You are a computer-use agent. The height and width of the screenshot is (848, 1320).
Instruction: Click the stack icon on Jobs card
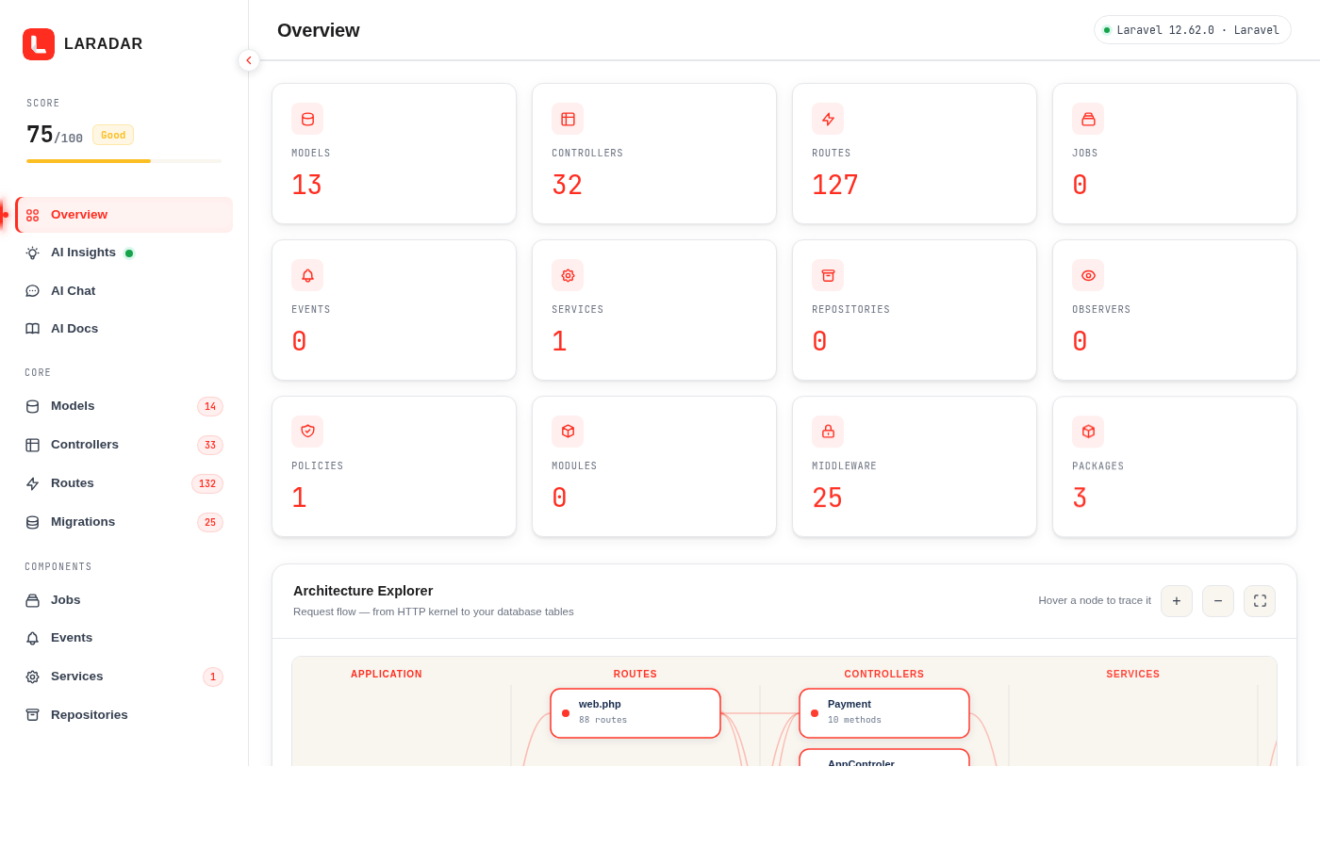tap(1088, 119)
